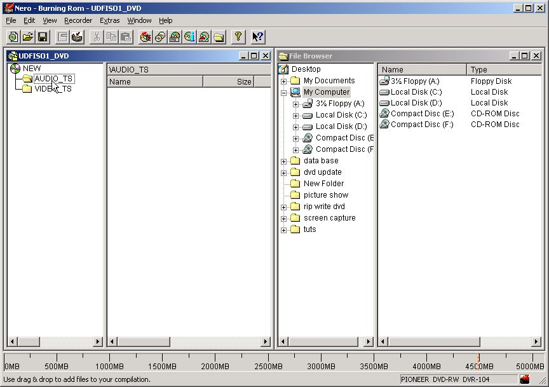Expand the data base folder node
549x387 pixels.
(x=283, y=161)
